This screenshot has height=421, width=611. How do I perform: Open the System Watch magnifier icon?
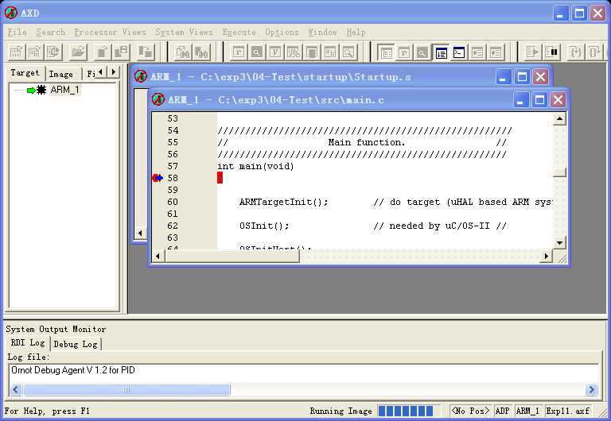click(422, 52)
